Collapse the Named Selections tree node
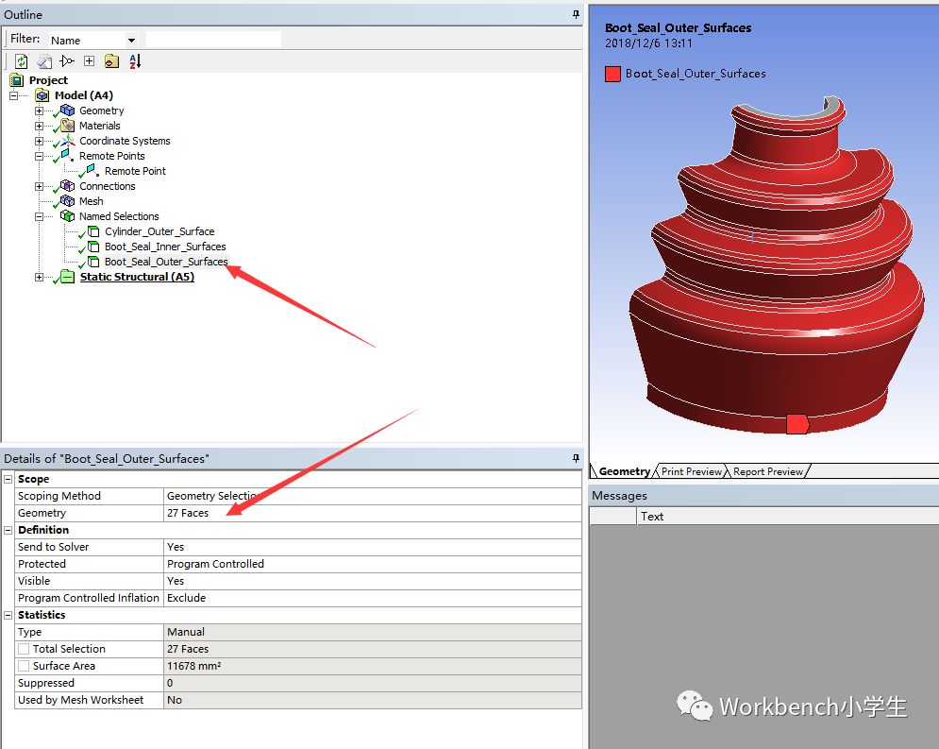This screenshot has width=939, height=749. click(39, 216)
